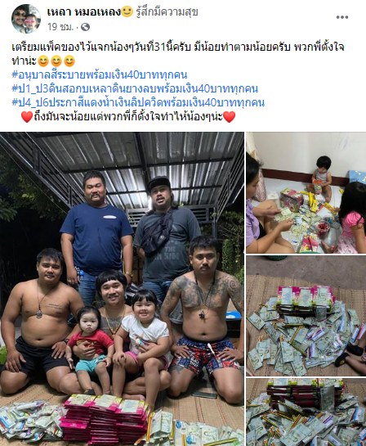Open the post options three-dot menu
Viewport: 366px width, 446px height.
341,17
